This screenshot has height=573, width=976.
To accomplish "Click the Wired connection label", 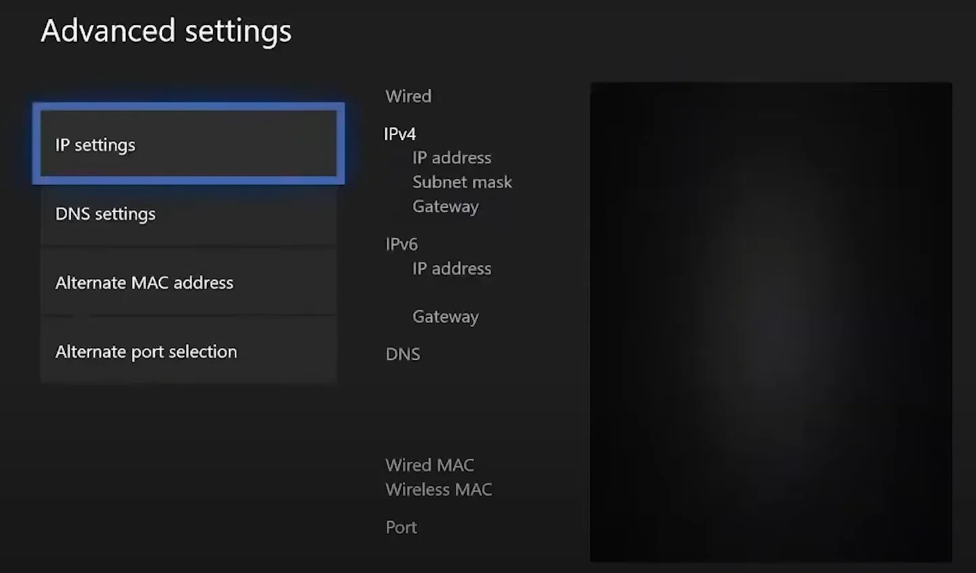I will [408, 97].
